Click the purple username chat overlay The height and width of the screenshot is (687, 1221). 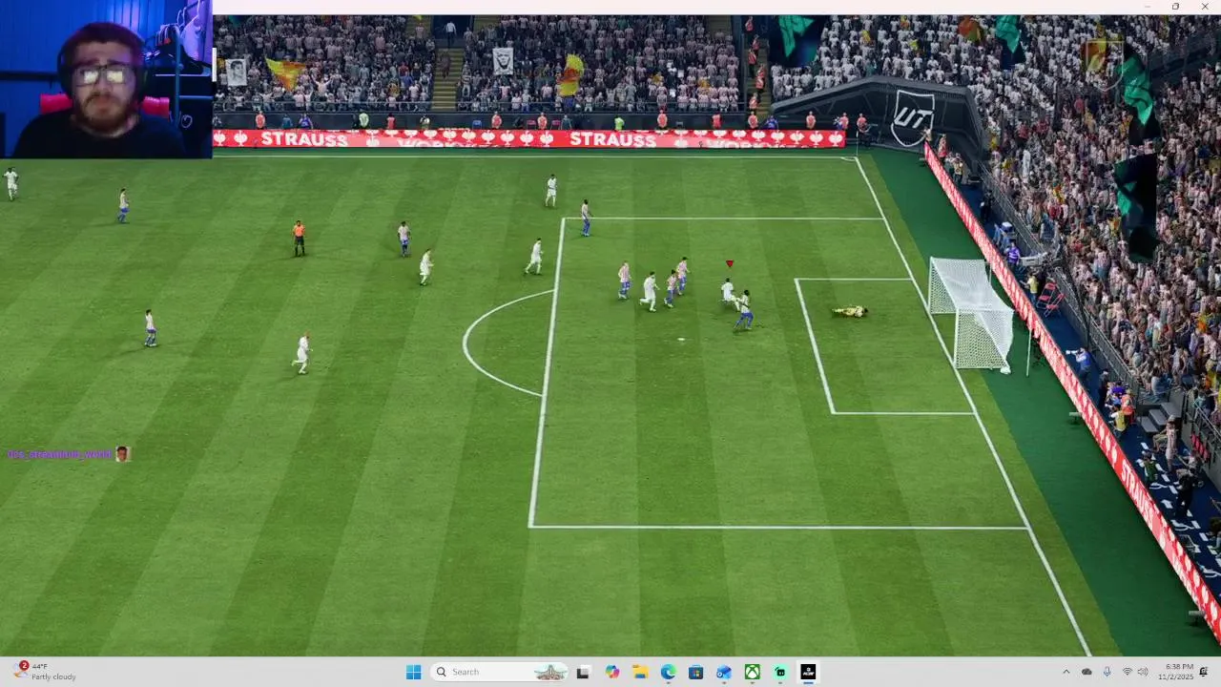click(x=60, y=454)
